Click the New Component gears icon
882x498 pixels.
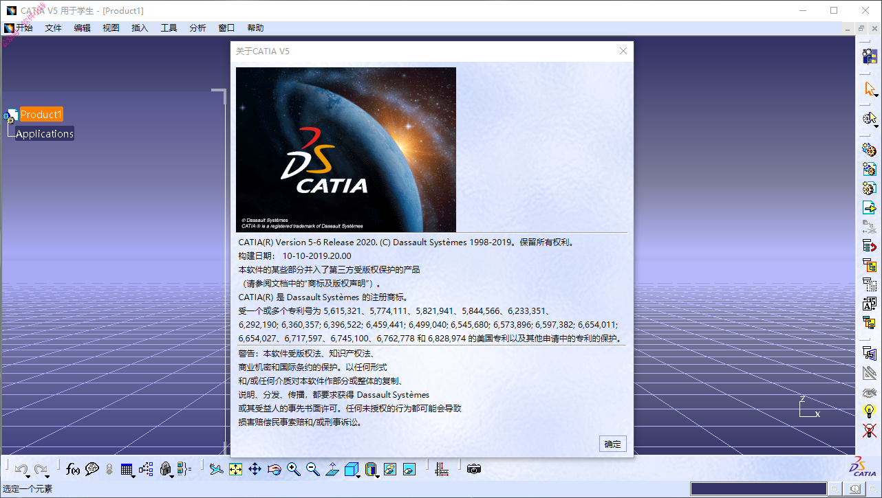[870, 149]
